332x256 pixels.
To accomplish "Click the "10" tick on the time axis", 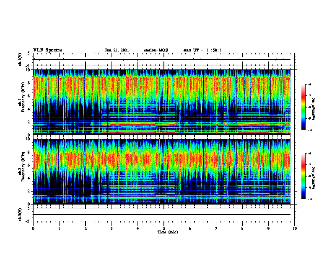I will tap(295, 228).
